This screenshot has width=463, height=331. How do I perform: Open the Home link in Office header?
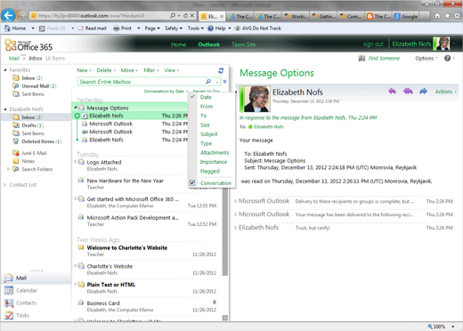click(178, 44)
